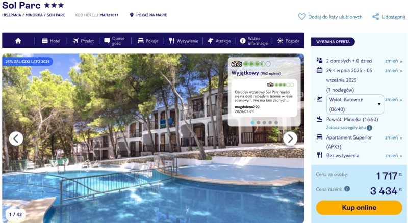408x223 pixels.
Task: Open the 962 opinie reviews link
Action: (x=271, y=73)
